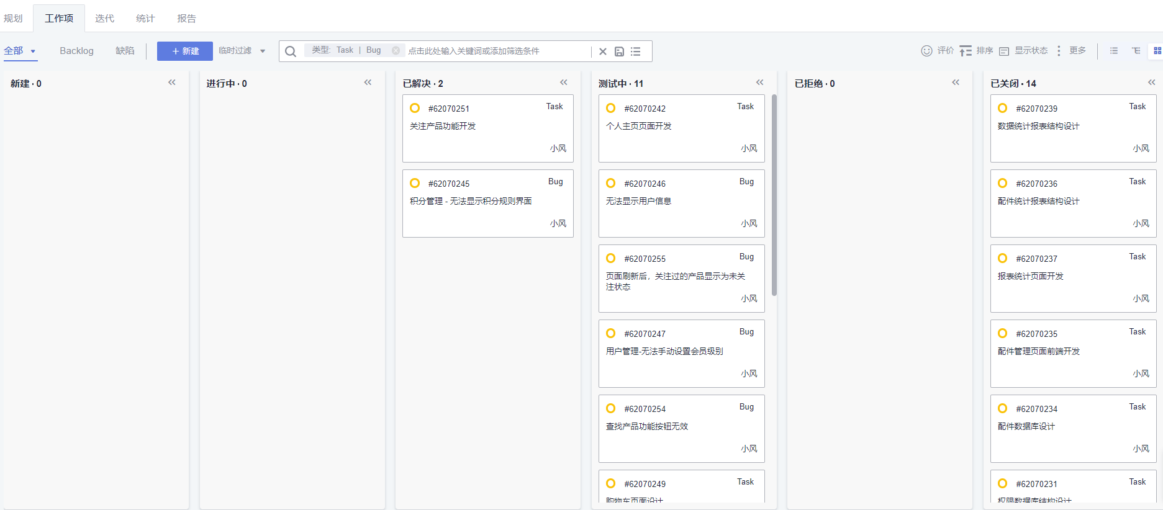Open card 配件统计报表结构设计
1163x510 pixels.
(1074, 204)
